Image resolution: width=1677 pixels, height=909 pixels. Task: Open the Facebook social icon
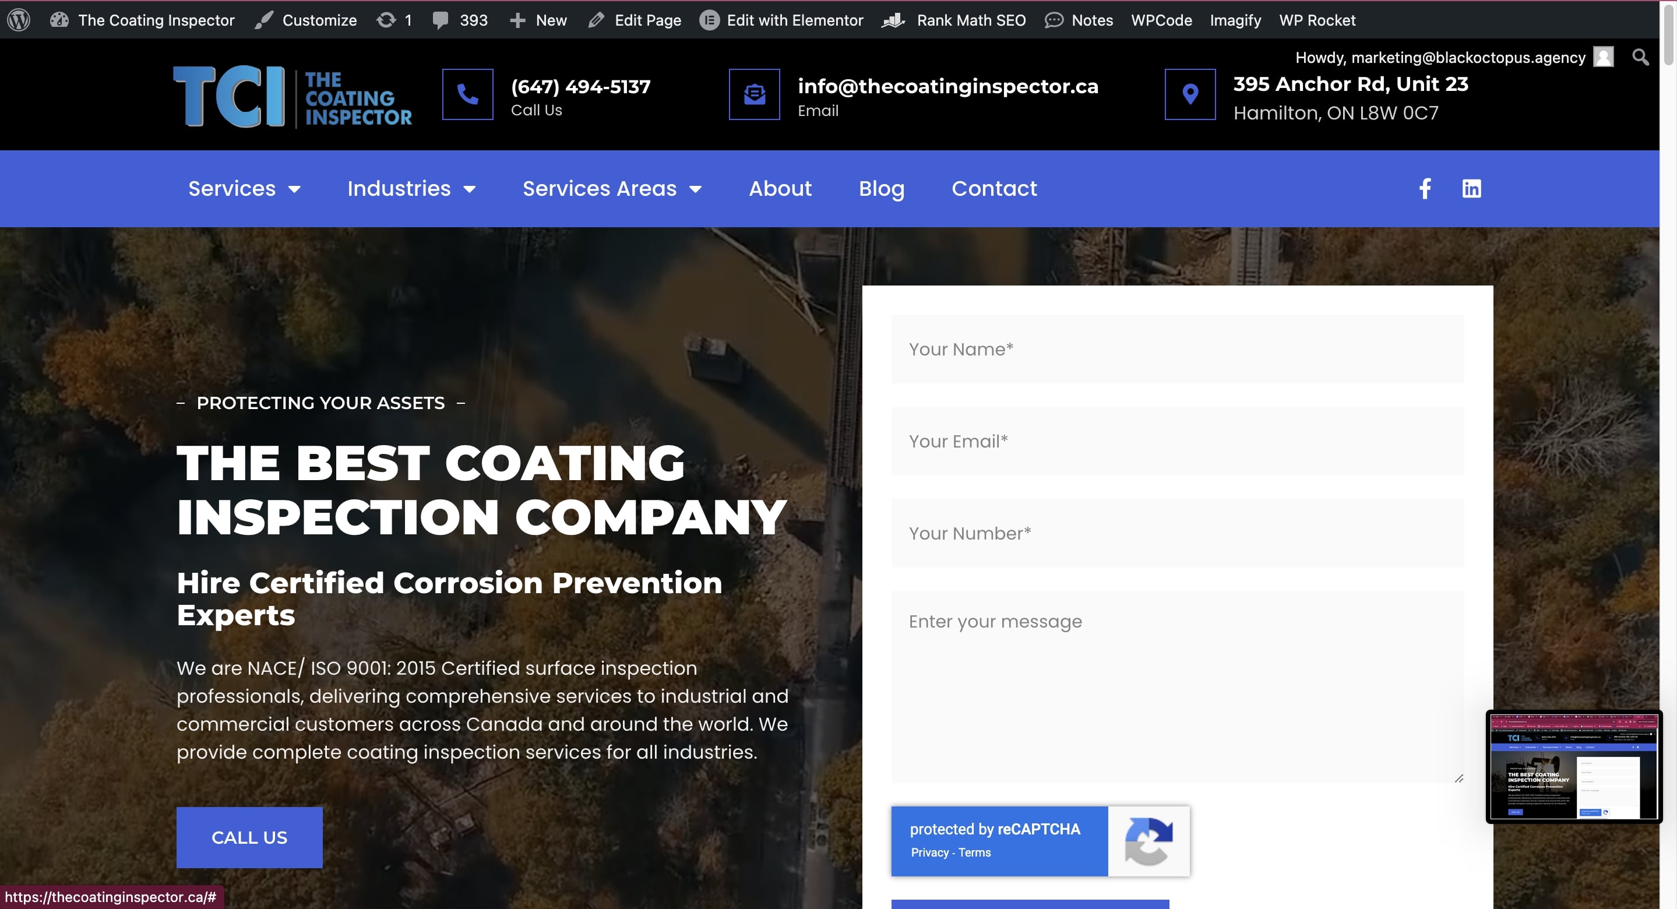click(x=1425, y=189)
